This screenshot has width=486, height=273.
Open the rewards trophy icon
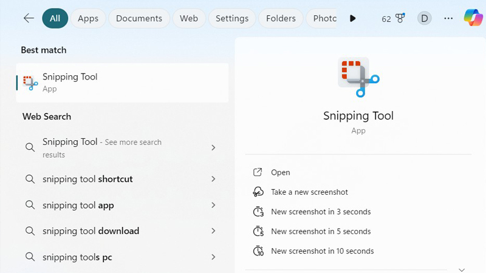click(x=400, y=18)
